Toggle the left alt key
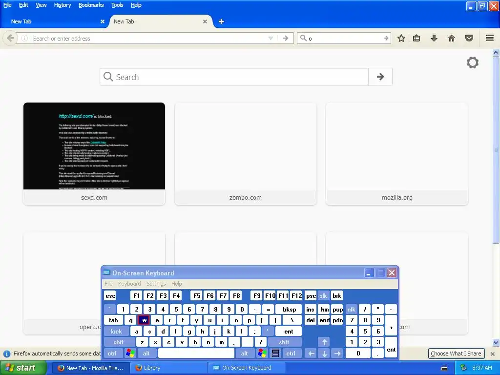The height and width of the screenshot is (375, 500). tap(146, 354)
